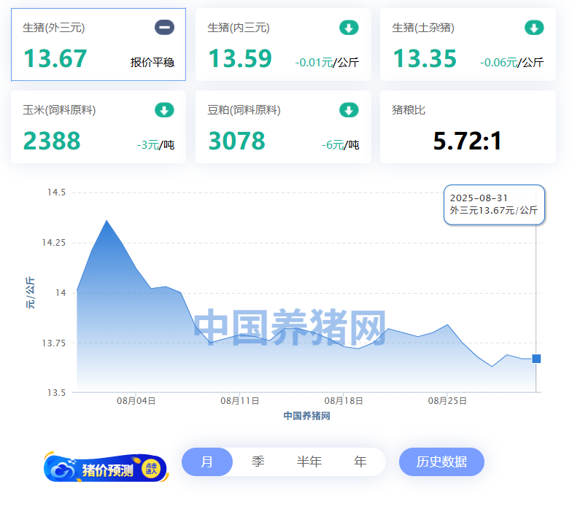Click the 猪粮比 card label
This screenshot has height=506, width=572.
pos(409,109)
